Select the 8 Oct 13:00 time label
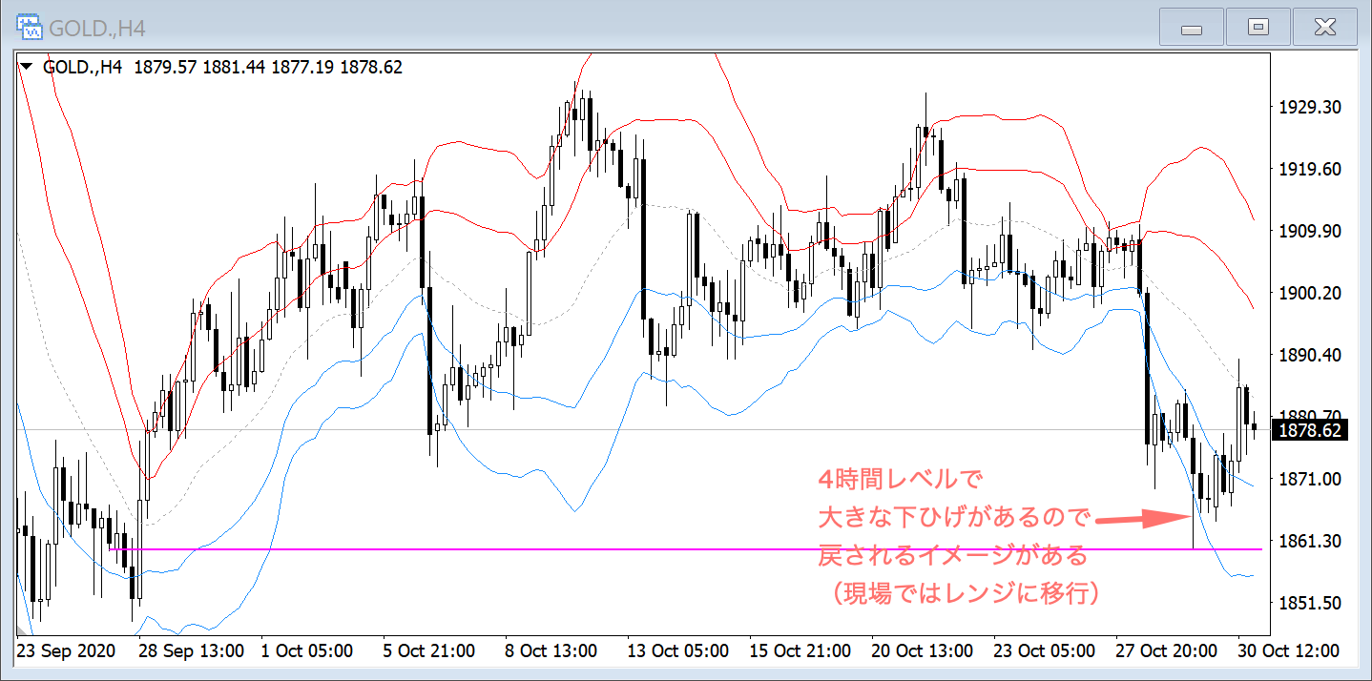 click(551, 651)
